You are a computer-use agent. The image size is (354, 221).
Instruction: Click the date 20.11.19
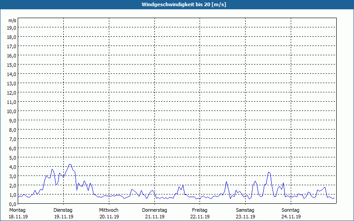tap(109, 217)
